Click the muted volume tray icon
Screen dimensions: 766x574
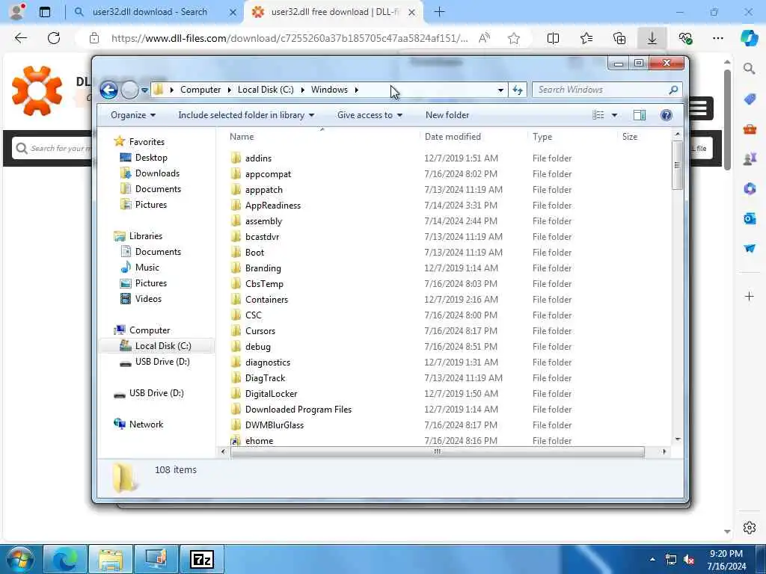689,560
